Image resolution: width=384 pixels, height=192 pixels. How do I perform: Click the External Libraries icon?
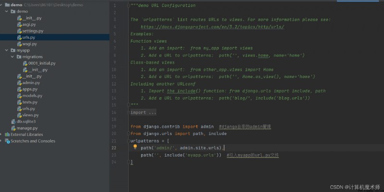7,135
